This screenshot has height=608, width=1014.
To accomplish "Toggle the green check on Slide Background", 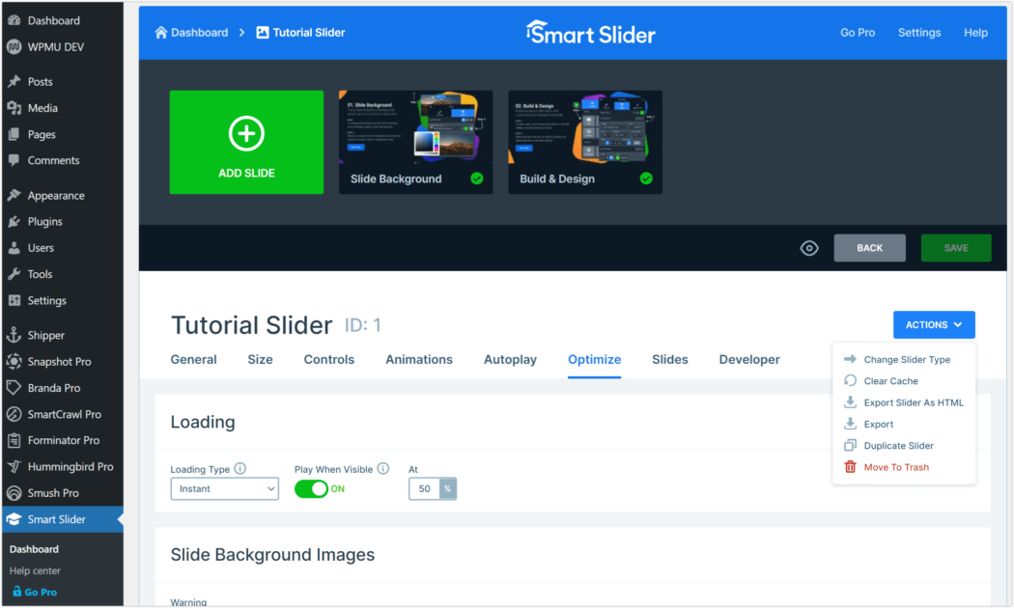I will point(477,179).
